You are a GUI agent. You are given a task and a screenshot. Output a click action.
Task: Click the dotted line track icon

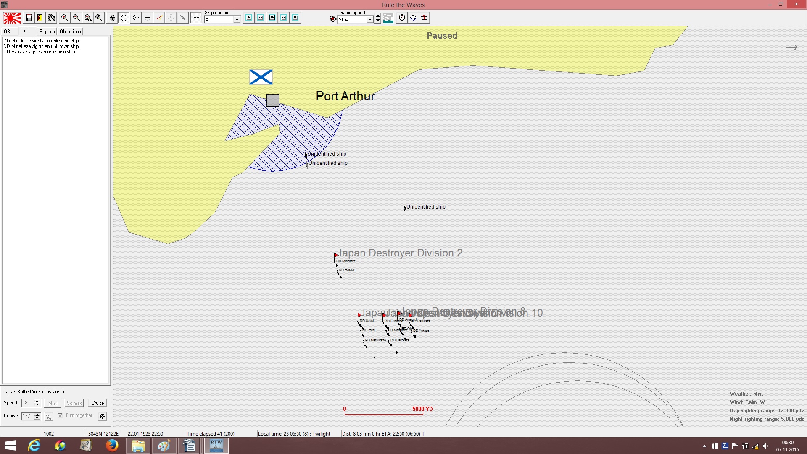(197, 18)
